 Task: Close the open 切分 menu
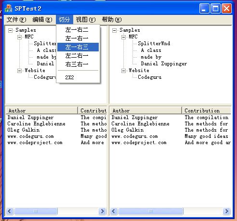click(65, 20)
